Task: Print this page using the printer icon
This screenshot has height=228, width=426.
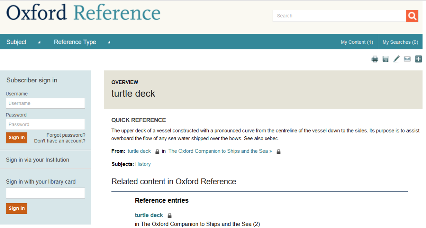Action: pyautogui.click(x=375, y=59)
